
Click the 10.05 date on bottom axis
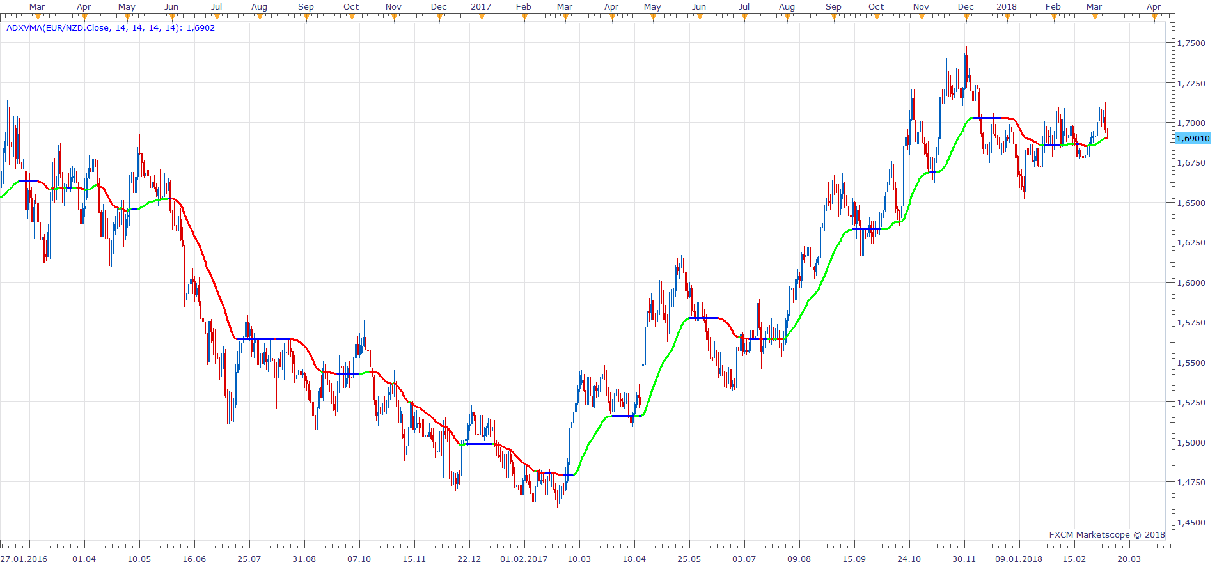(139, 559)
